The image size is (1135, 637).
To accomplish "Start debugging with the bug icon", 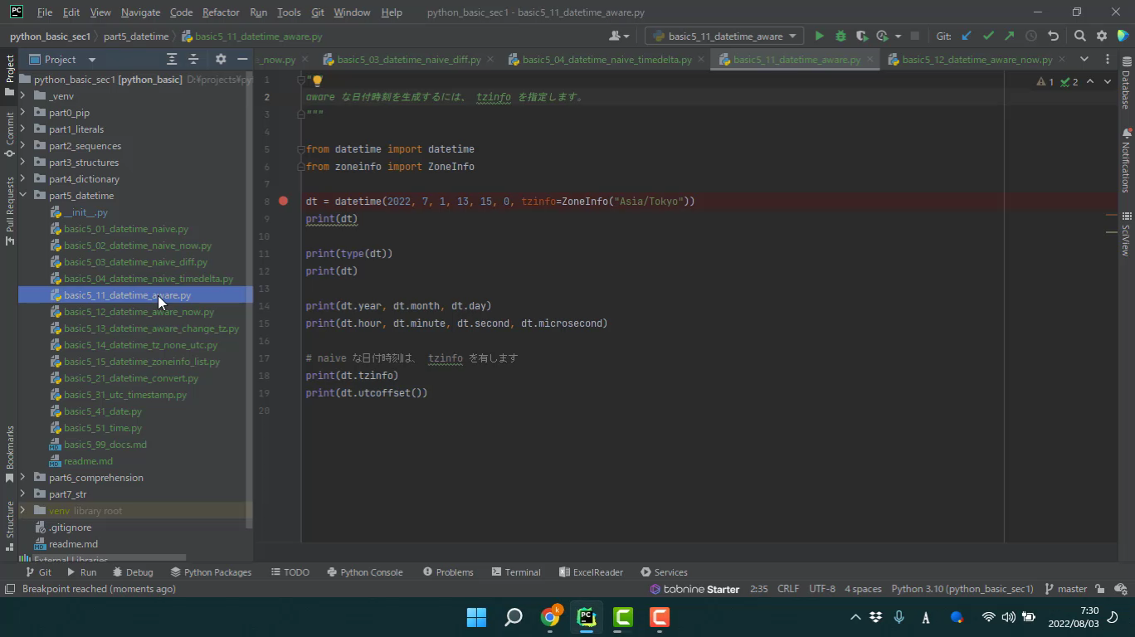I will coord(840,36).
